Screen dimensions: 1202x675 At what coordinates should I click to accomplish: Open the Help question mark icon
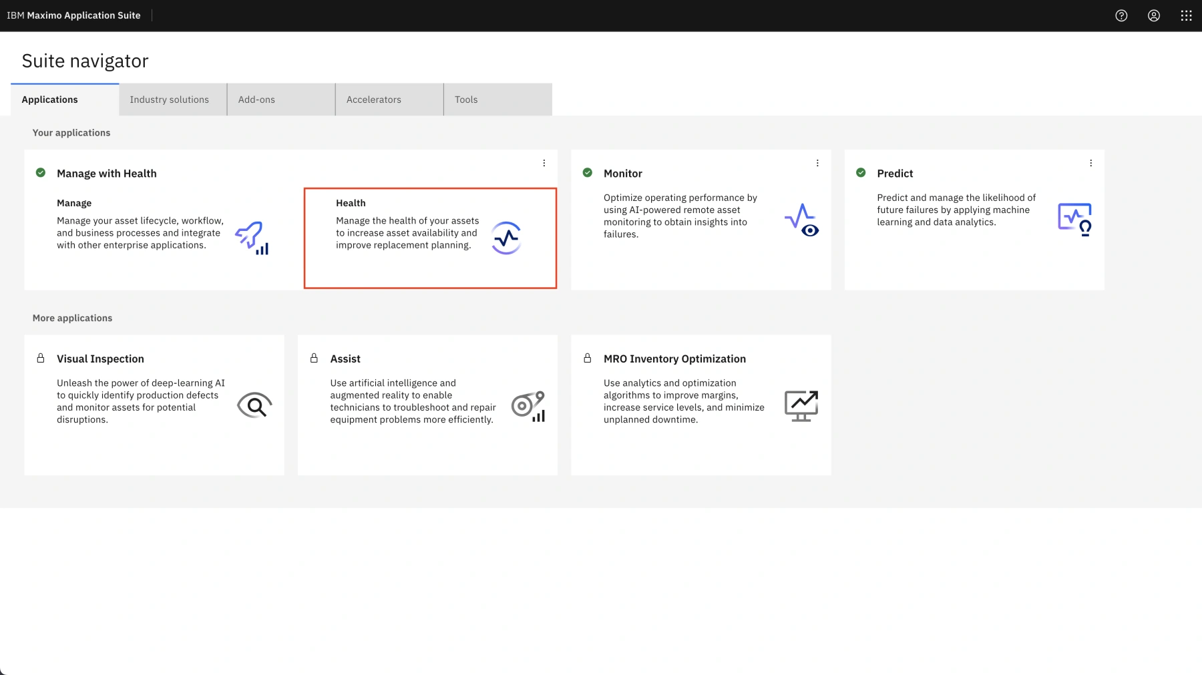click(1121, 15)
